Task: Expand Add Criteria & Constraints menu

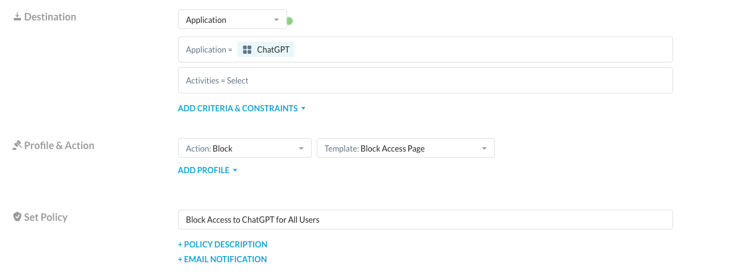Action: [242, 108]
